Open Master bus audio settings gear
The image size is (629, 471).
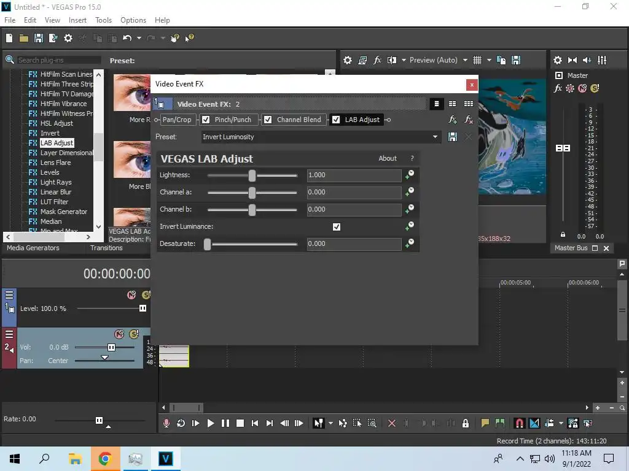coord(558,60)
